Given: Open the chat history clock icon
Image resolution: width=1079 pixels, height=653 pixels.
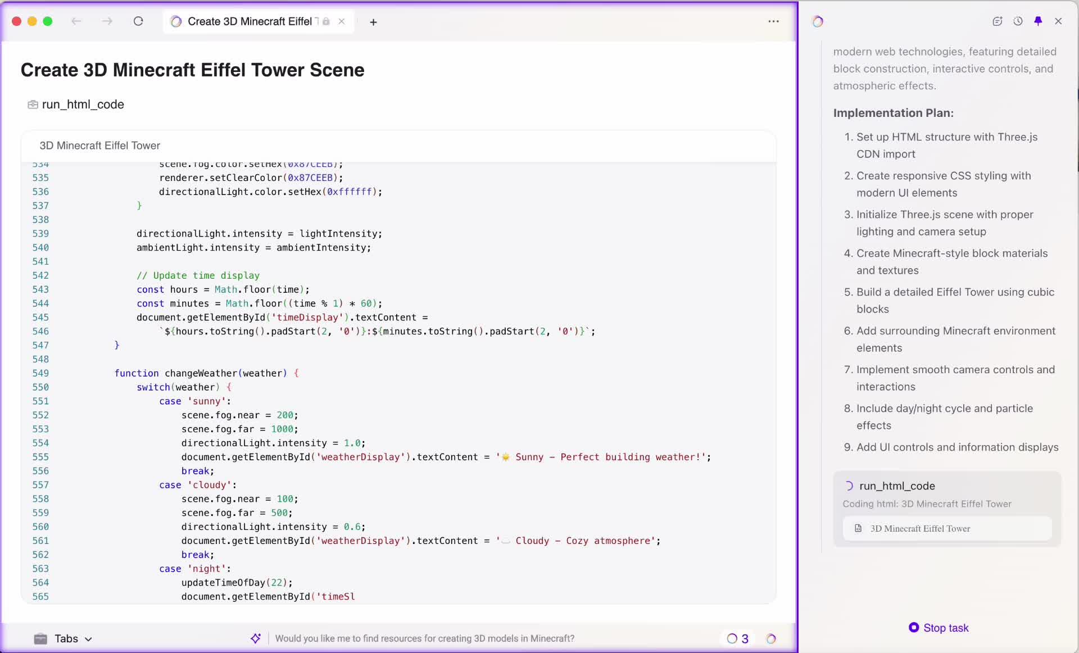Looking at the screenshot, I should pyautogui.click(x=1018, y=21).
